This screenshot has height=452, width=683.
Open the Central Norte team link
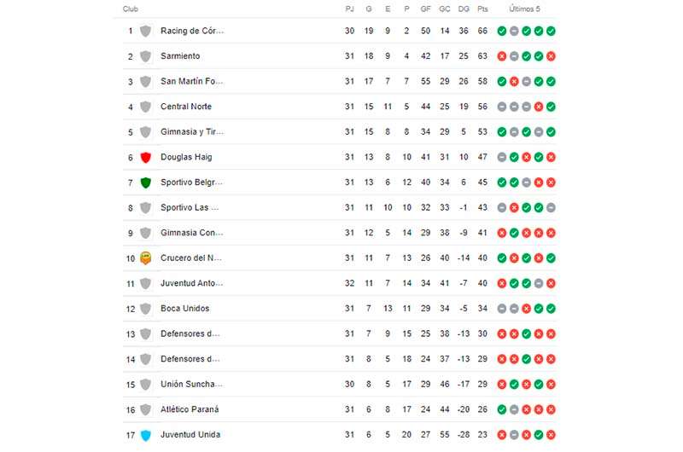click(x=186, y=107)
